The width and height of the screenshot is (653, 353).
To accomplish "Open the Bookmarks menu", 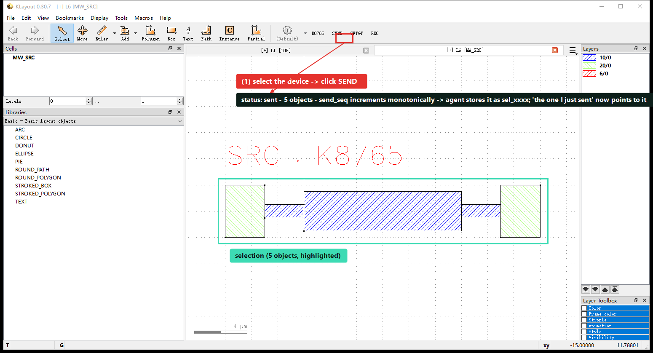I will coord(70,18).
